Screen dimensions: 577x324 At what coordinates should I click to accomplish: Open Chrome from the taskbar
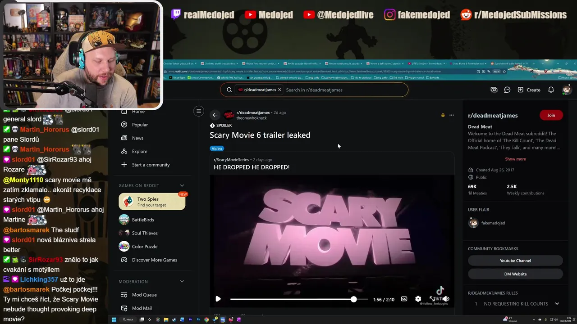tap(206, 319)
